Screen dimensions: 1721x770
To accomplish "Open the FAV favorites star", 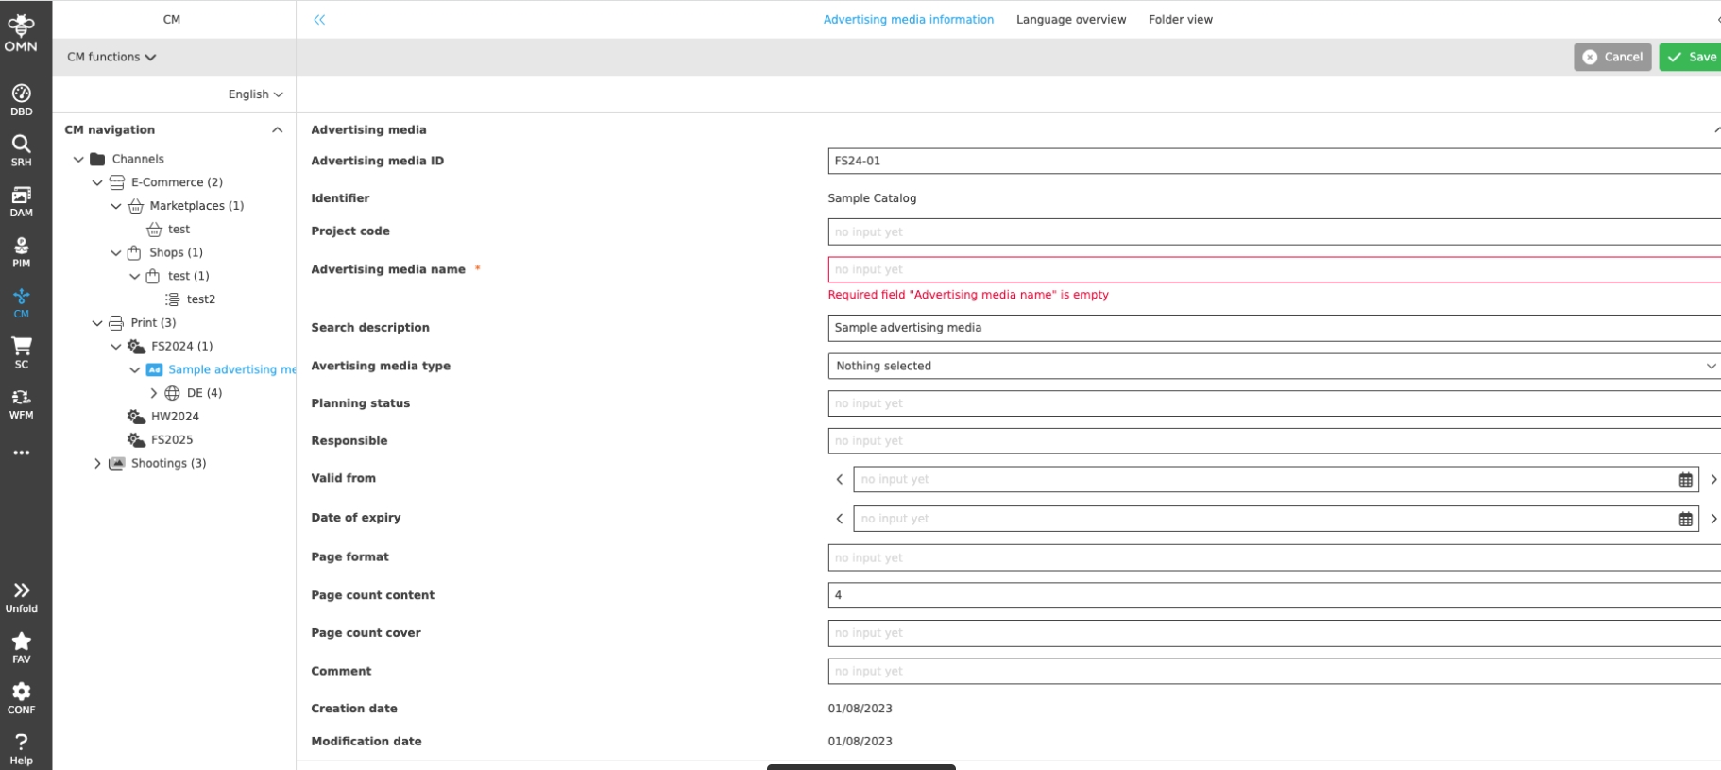I will pyautogui.click(x=21, y=646).
